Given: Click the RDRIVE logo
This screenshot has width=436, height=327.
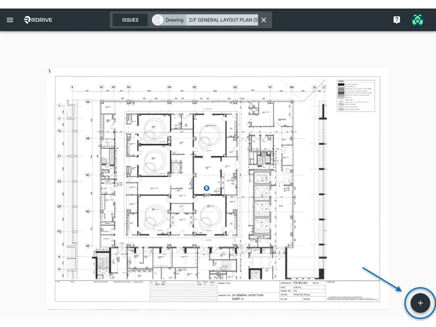Looking at the screenshot, I should [37, 20].
